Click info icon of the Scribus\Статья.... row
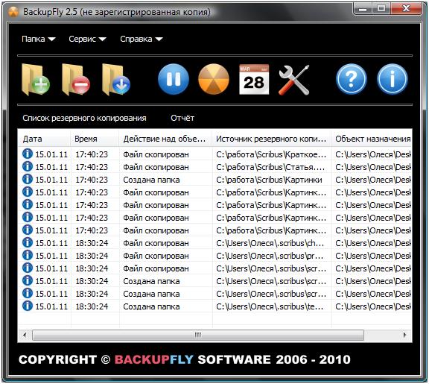 pos(28,166)
